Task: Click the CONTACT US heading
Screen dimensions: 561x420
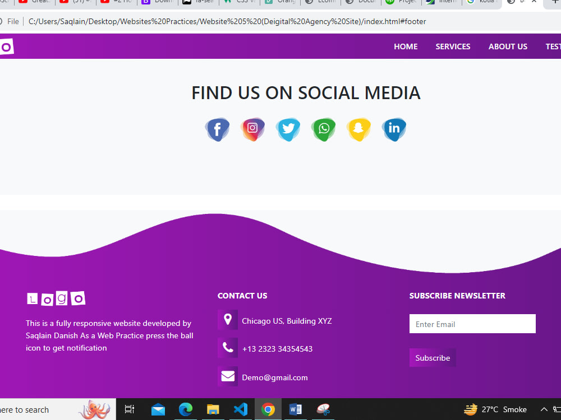Action: coord(242,296)
